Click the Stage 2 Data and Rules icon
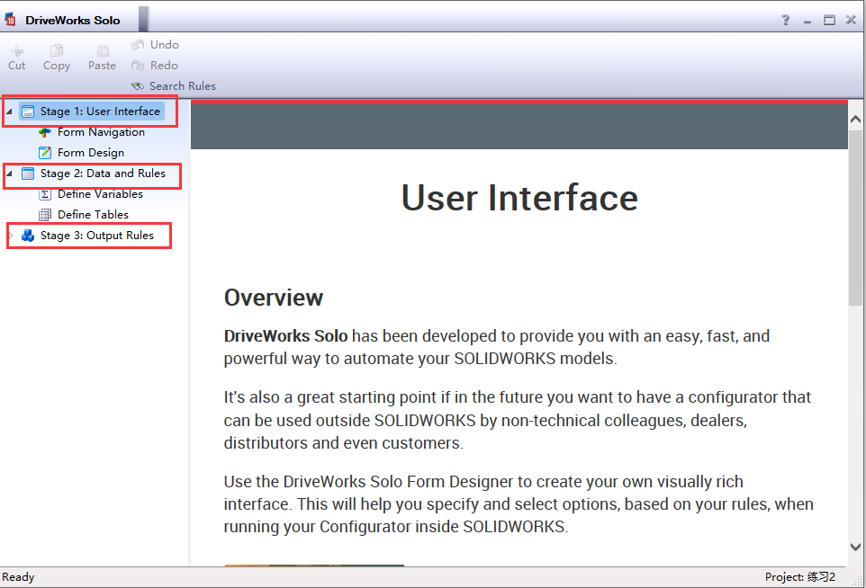 tap(28, 174)
